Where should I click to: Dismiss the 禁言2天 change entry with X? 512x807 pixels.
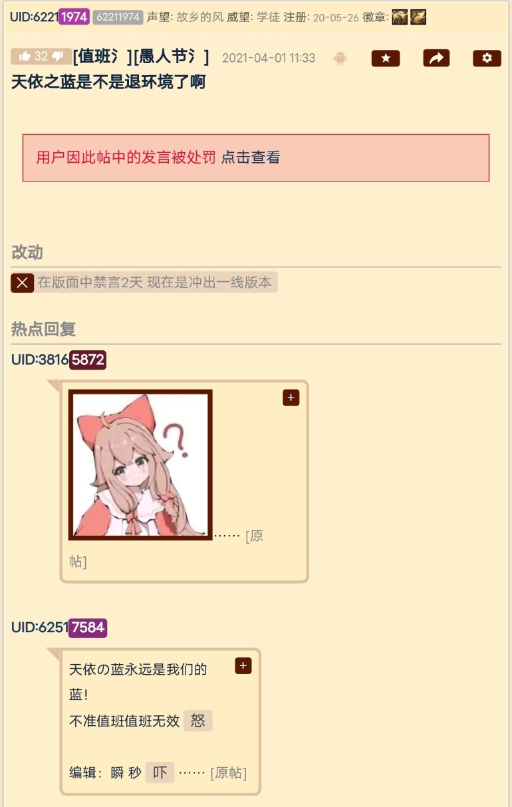(23, 283)
